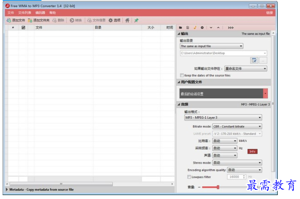Open the 文件列表 menu

coord(24,13)
